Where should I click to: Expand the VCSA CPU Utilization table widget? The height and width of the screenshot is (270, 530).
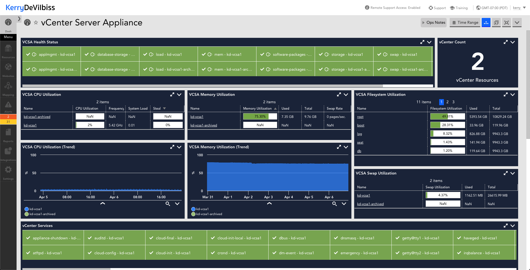172,94
